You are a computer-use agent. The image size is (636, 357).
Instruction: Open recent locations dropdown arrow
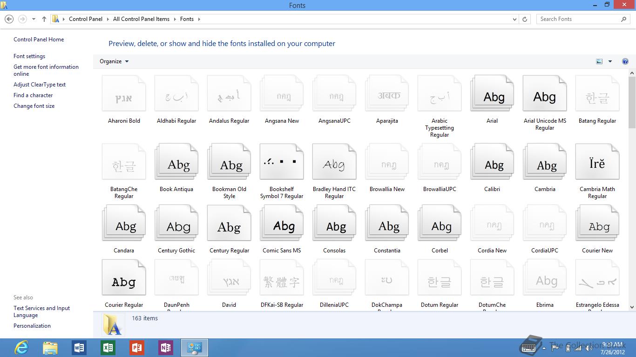click(34, 19)
